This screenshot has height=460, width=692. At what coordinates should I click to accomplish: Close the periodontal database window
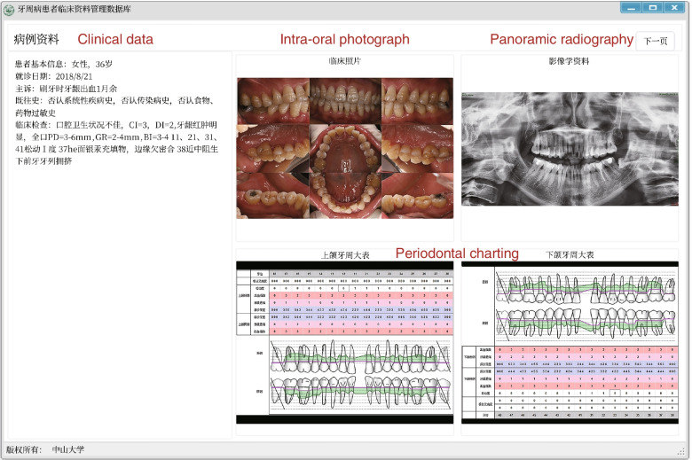point(675,8)
